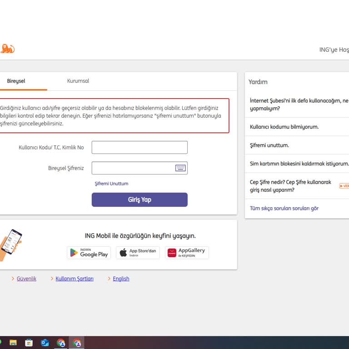
Task: Click the phone-in-hand ING Mobil illustration
Action: click(x=11, y=245)
